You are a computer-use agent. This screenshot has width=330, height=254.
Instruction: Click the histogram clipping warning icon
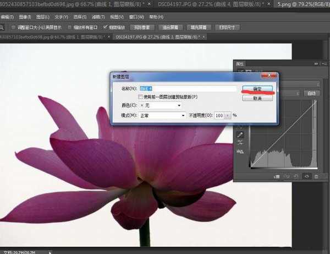[240, 152]
